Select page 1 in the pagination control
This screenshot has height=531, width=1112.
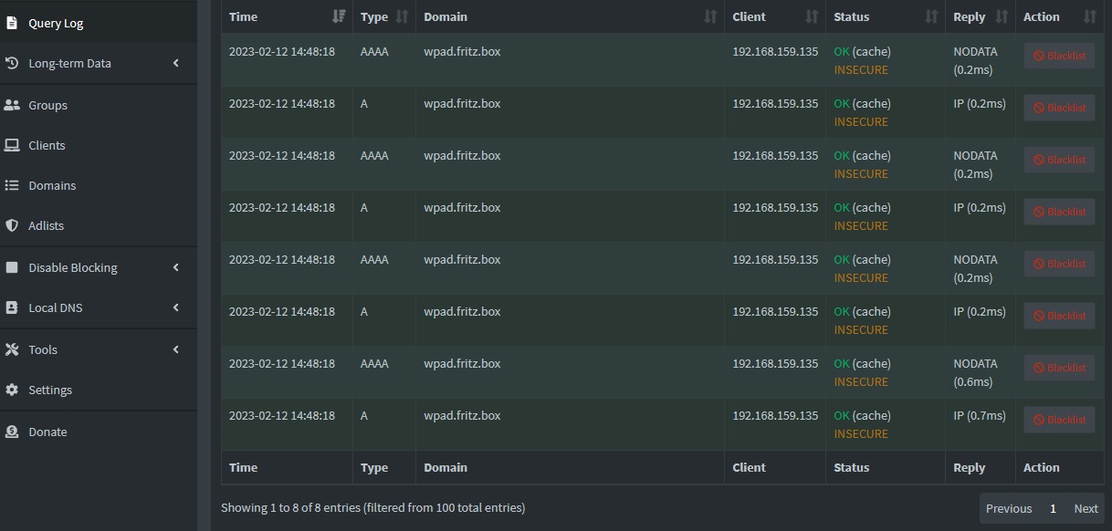click(1053, 508)
